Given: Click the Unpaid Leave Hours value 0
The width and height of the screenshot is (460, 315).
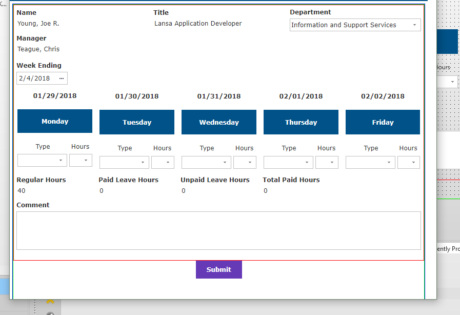Looking at the screenshot, I should 184,191.
